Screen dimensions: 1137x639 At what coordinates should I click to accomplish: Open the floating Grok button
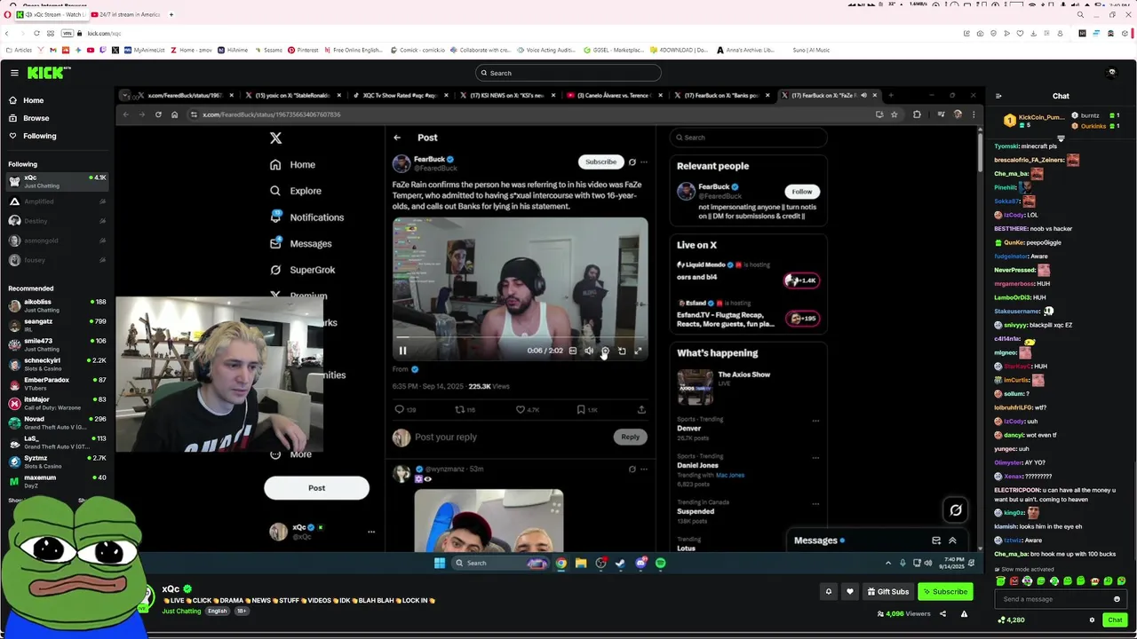point(956,510)
